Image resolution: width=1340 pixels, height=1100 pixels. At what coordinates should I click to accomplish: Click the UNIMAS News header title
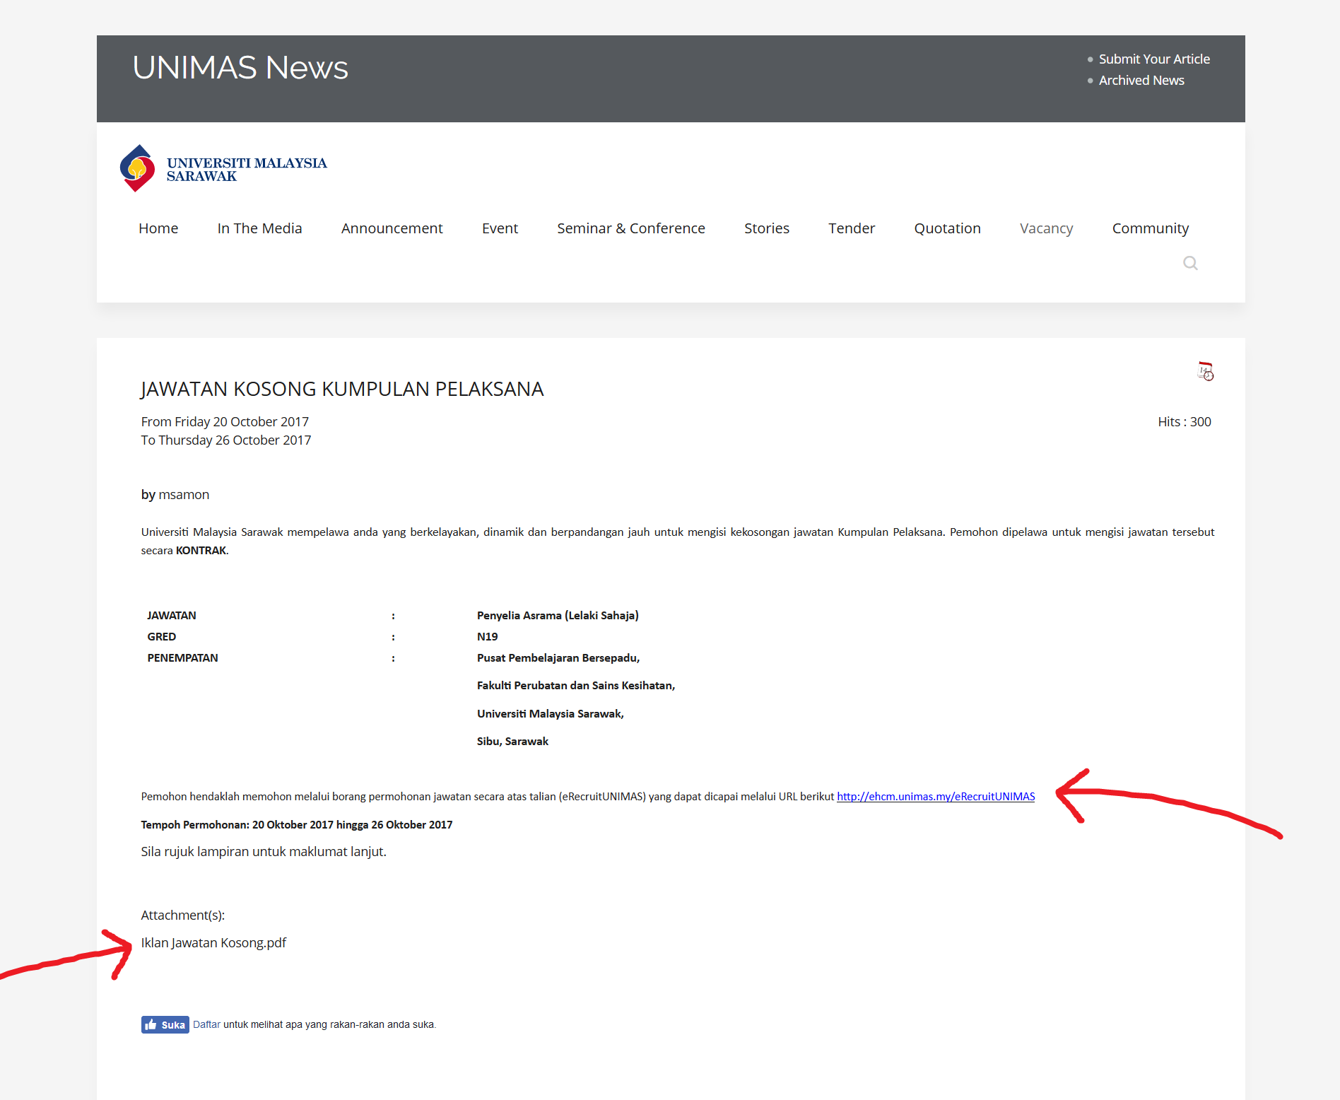(x=240, y=68)
